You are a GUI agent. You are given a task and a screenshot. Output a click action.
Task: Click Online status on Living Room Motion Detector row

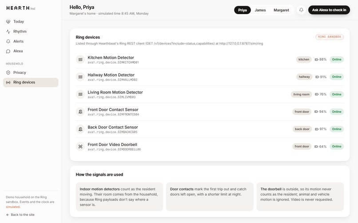click(337, 94)
